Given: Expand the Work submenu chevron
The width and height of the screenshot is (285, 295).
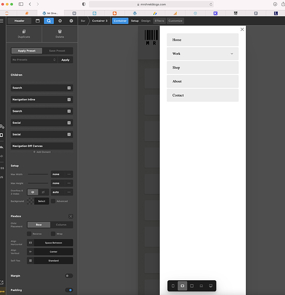Looking at the screenshot, I should point(232,54).
